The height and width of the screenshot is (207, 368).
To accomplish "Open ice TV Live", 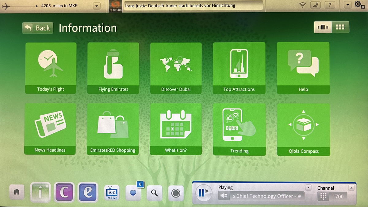I will tap(112, 193).
